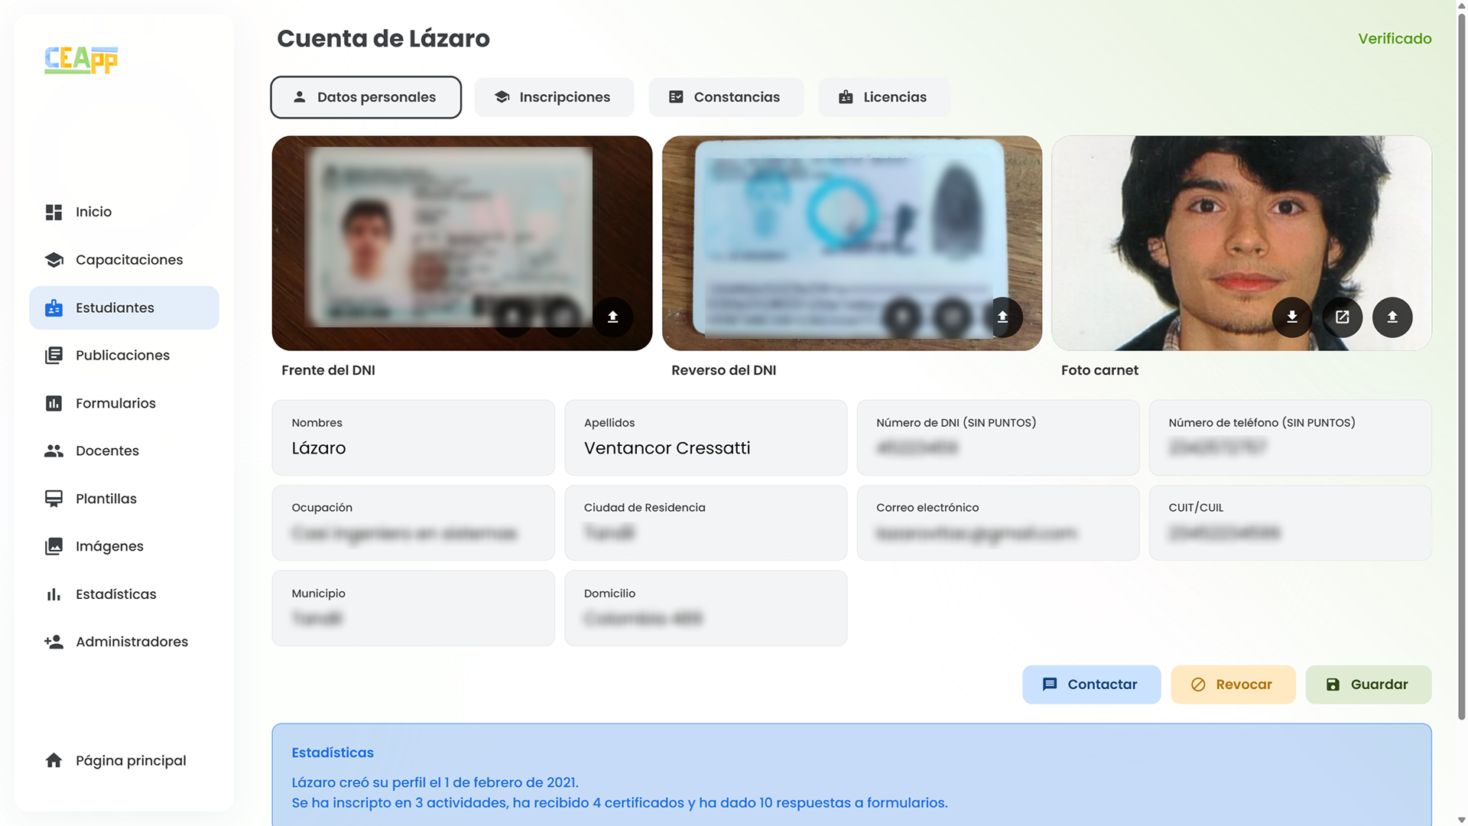Screen dimensions: 1468x826
Task: Open Formularios in the sidebar
Action: [124, 403]
